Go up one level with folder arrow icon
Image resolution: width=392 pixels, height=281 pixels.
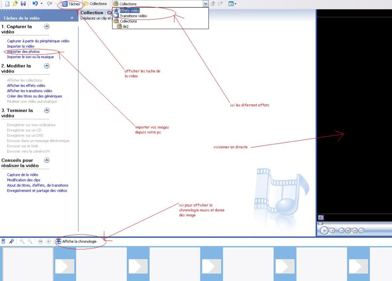pyautogui.click(x=213, y=4)
